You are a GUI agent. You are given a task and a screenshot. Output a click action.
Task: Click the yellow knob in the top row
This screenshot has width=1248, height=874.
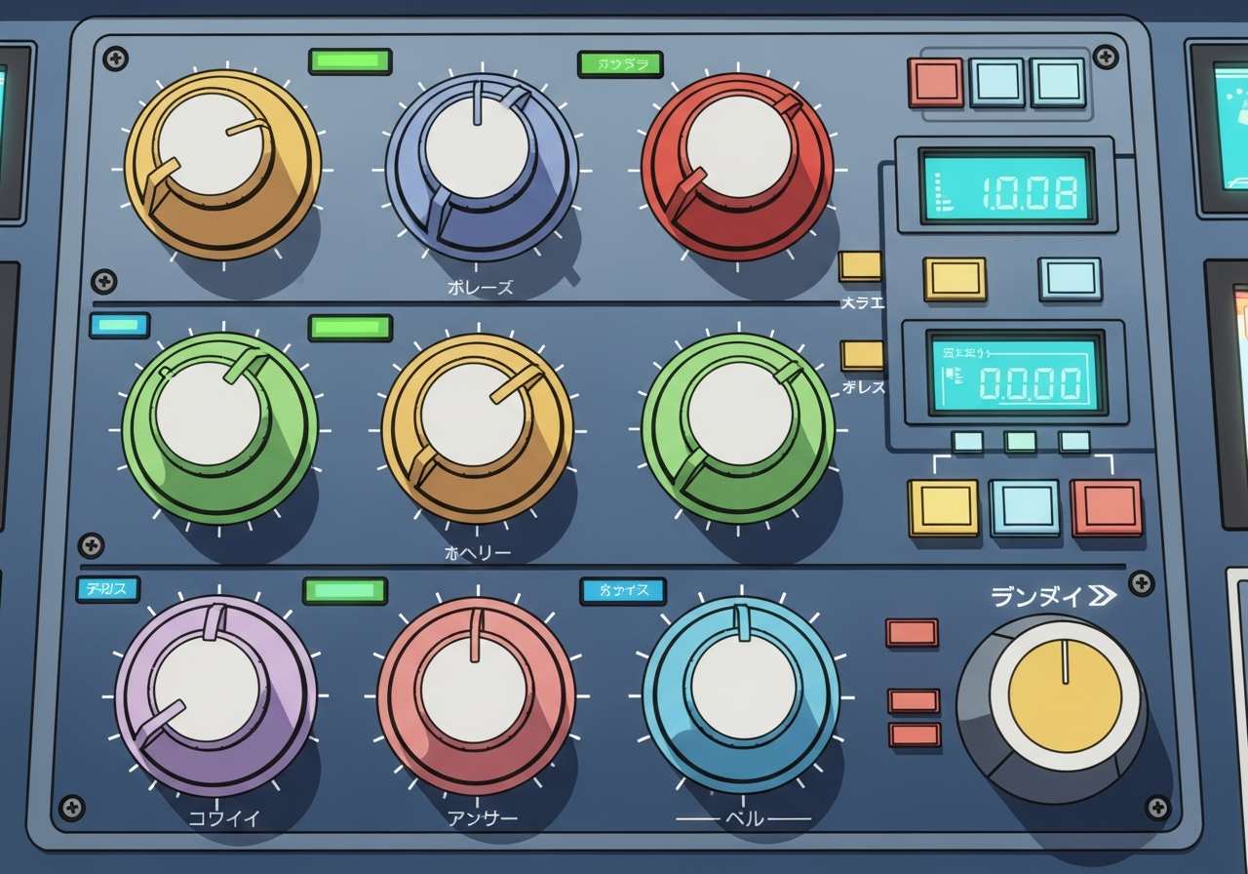tap(220, 162)
